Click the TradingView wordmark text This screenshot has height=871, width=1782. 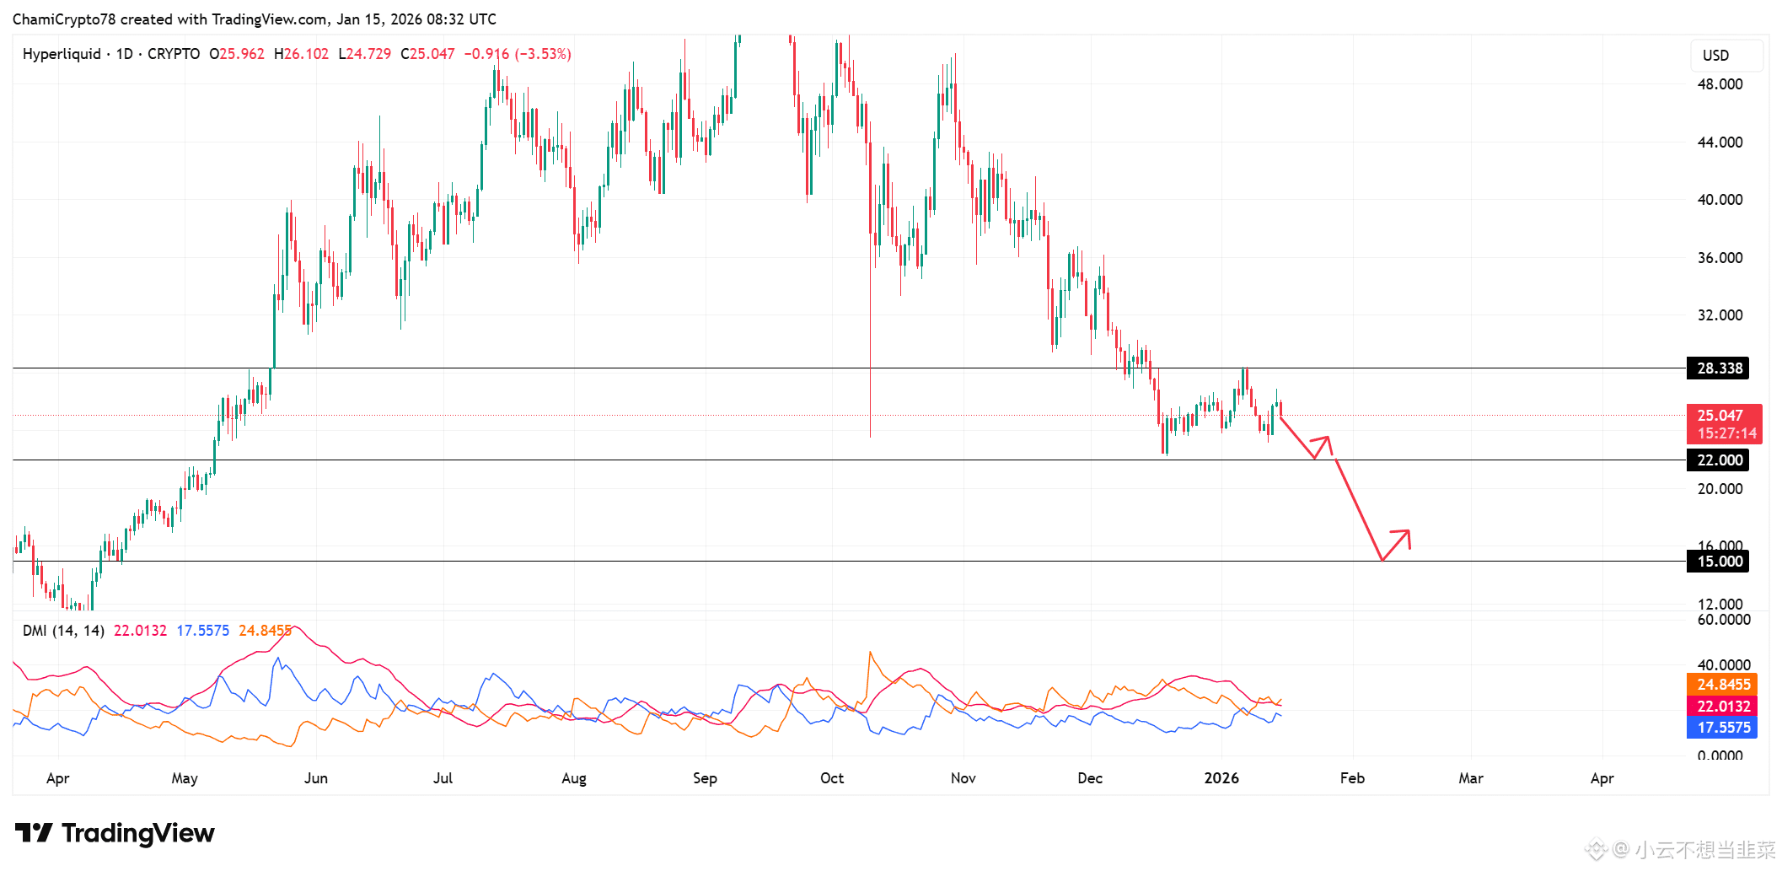138,833
